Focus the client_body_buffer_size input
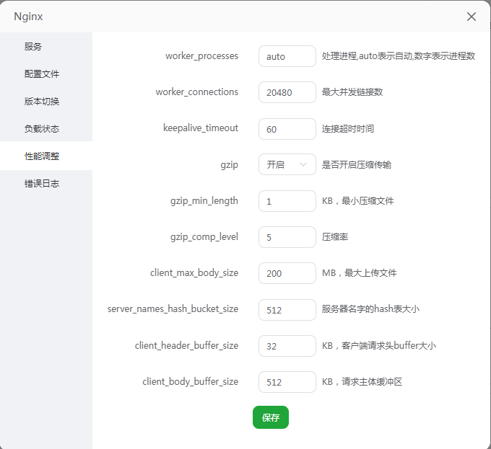This screenshot has width=491, height=449. point(287,382)
